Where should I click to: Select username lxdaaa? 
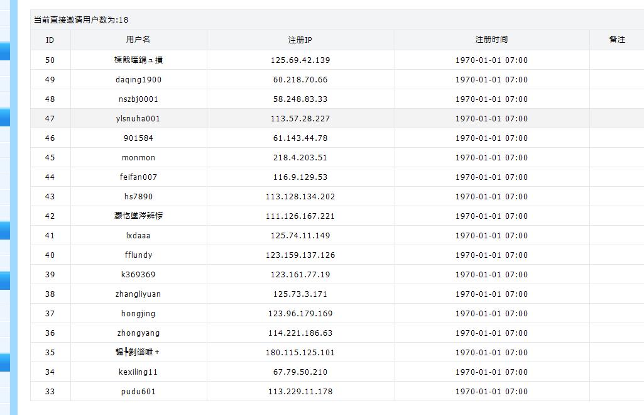point(138,236)
